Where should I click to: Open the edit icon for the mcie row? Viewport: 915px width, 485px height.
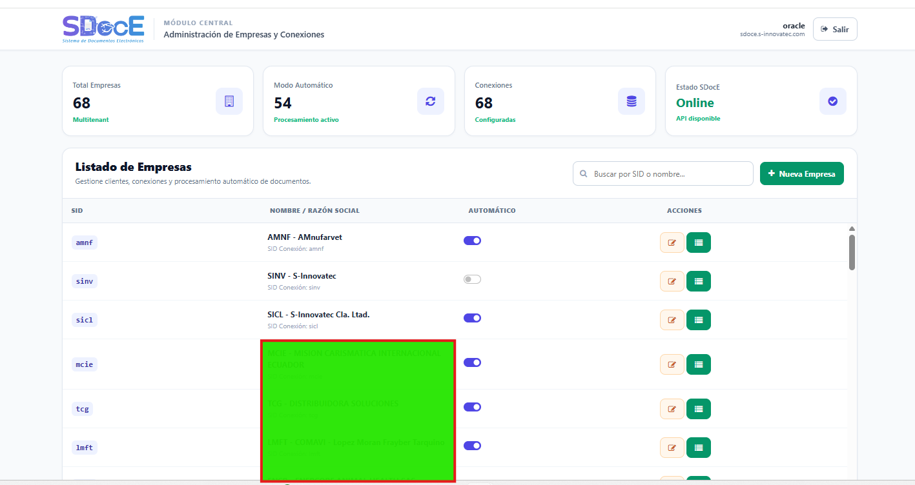pyautogui.click(x=672, y=364)
